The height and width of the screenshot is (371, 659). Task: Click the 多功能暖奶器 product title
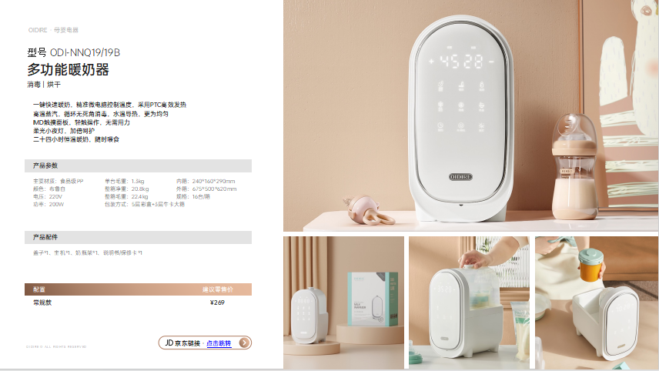(68, 69)
